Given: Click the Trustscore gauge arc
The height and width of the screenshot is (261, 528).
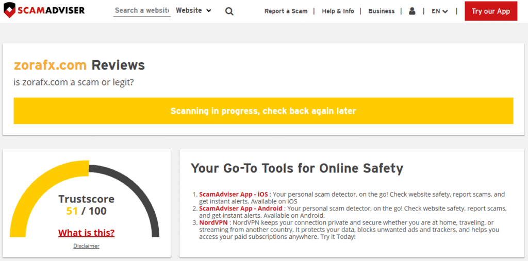Looking at the screenshot, I should (x=84, y=198).
